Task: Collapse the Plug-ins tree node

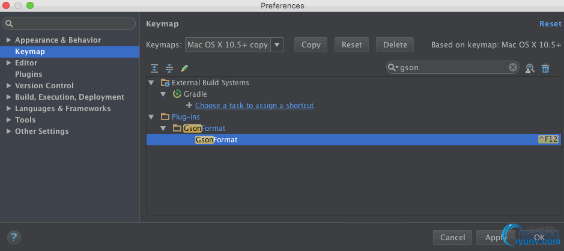Action: click(151, 117)
